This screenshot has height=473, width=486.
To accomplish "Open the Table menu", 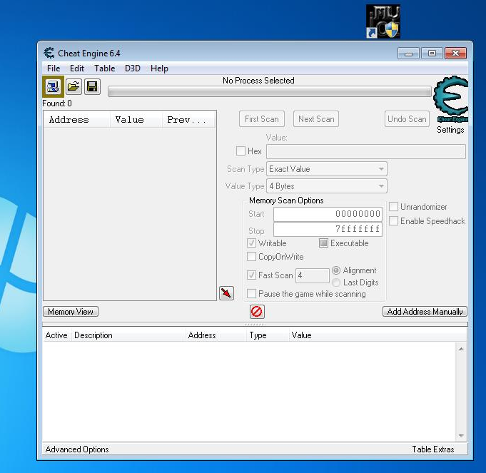I will [x=104, y=68].
